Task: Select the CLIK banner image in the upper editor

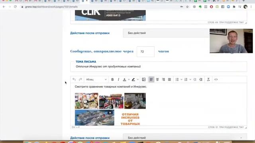Action: (x=110, y=15)
